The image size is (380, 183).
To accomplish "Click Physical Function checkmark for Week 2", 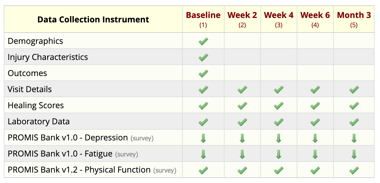I will click(x=242, y=170).
